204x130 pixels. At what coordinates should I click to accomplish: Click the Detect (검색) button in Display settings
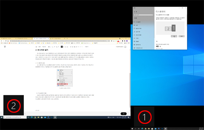click(182, 36)
